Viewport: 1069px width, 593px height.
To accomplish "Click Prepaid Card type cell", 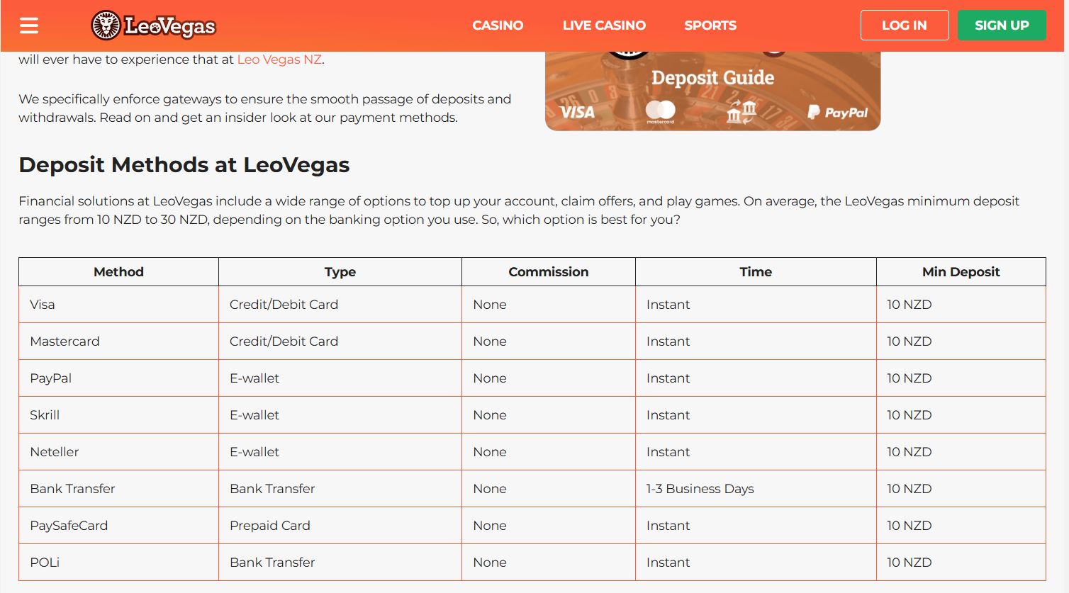I will 340,526.
